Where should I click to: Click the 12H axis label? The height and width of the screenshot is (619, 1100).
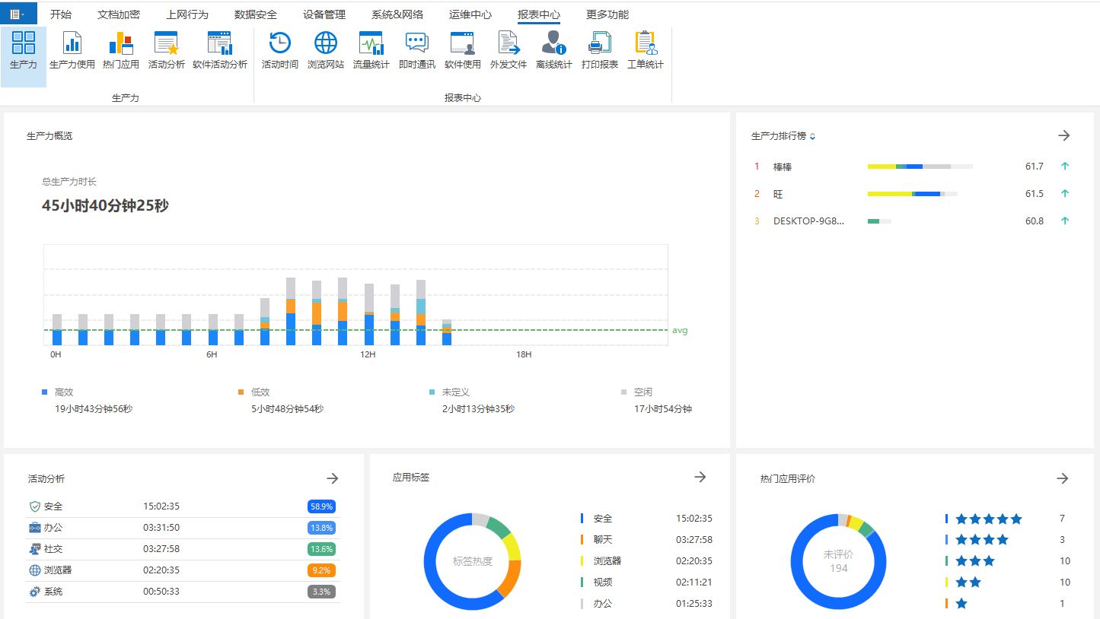pyautogui.click(x=368, y=355)
